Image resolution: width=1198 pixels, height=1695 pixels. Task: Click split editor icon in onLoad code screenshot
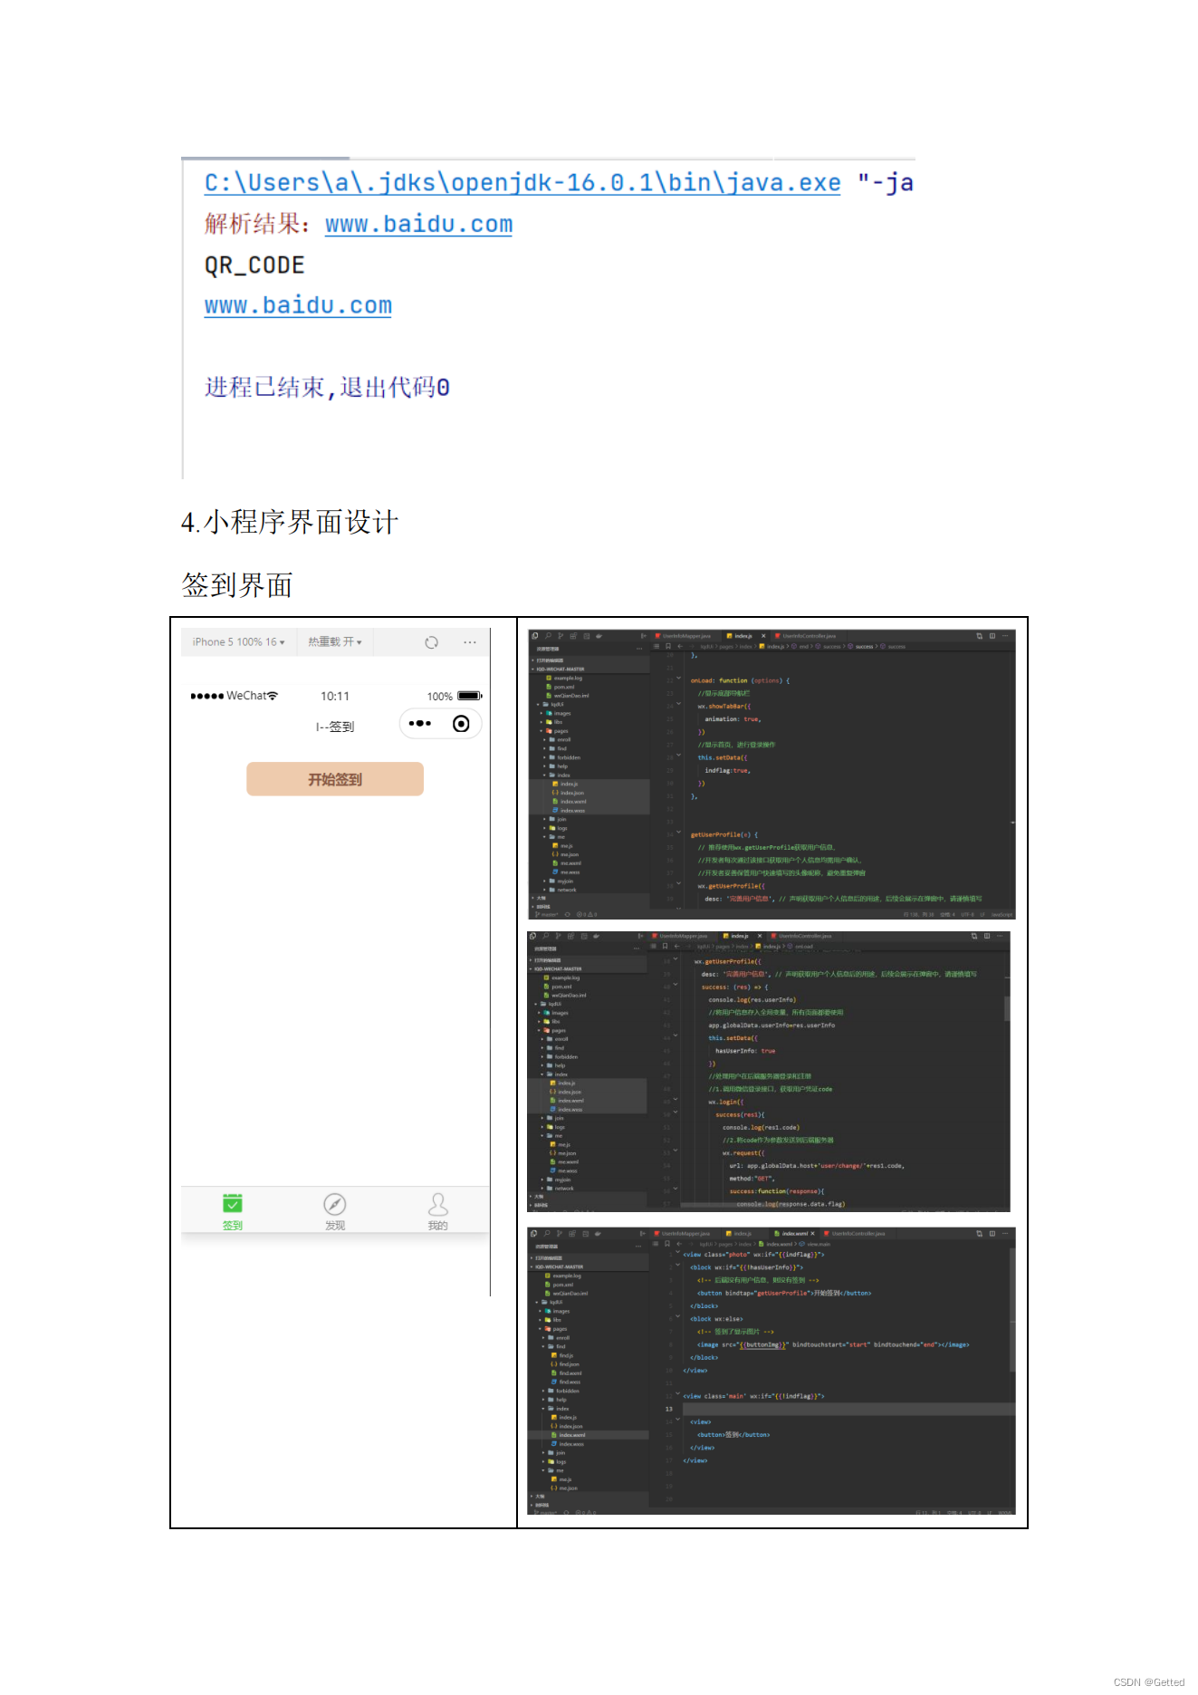pyautogui.click(x=992, y=636)
